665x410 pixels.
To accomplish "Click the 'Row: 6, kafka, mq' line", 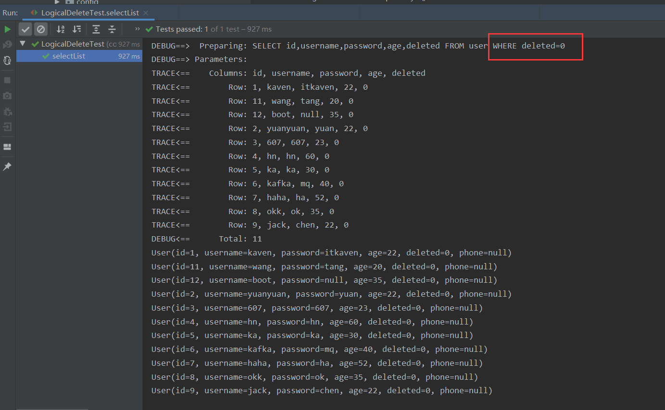I will tap(248, 184).
